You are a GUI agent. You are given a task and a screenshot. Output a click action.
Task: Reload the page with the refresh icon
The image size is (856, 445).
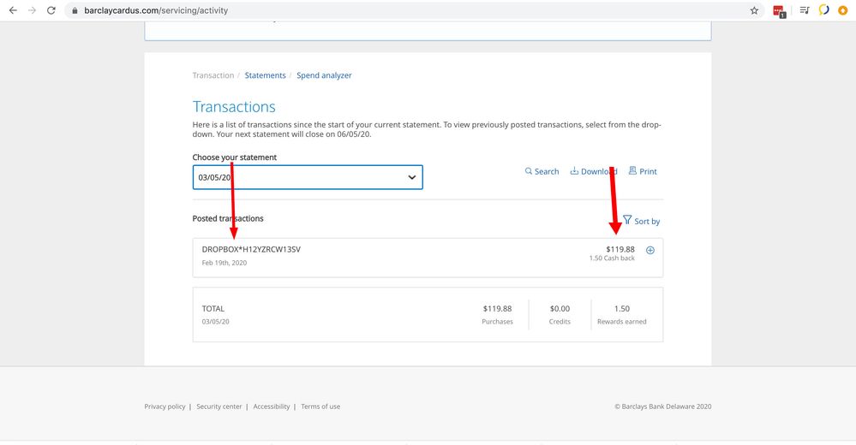click(x=51, y=10)
